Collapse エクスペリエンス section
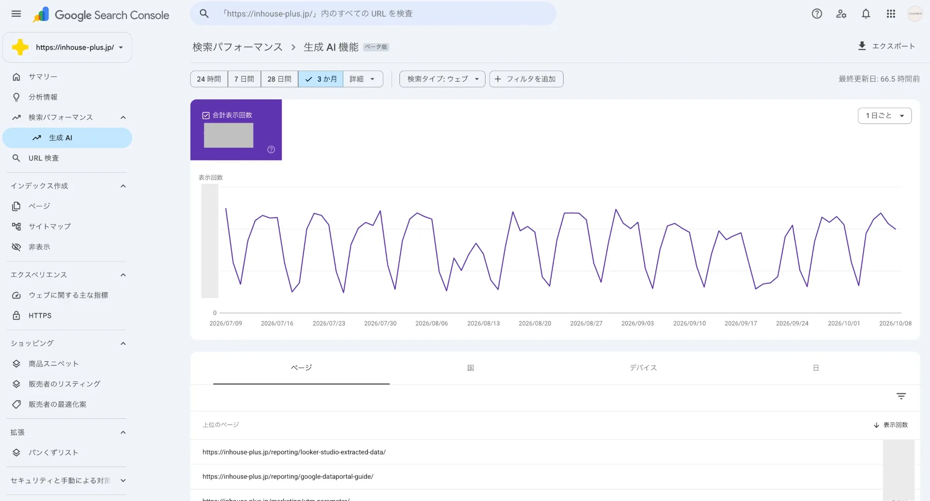The width and height of the screenshot is (930, 501). (x=123, y=275)
